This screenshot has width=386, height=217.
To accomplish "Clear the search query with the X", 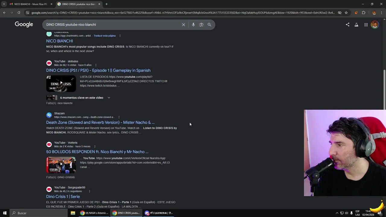I will (183, 25).
